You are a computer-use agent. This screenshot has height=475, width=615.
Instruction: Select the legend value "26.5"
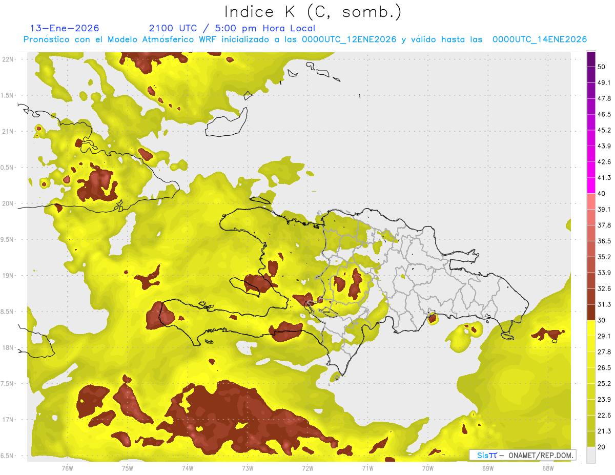(604, 367)
